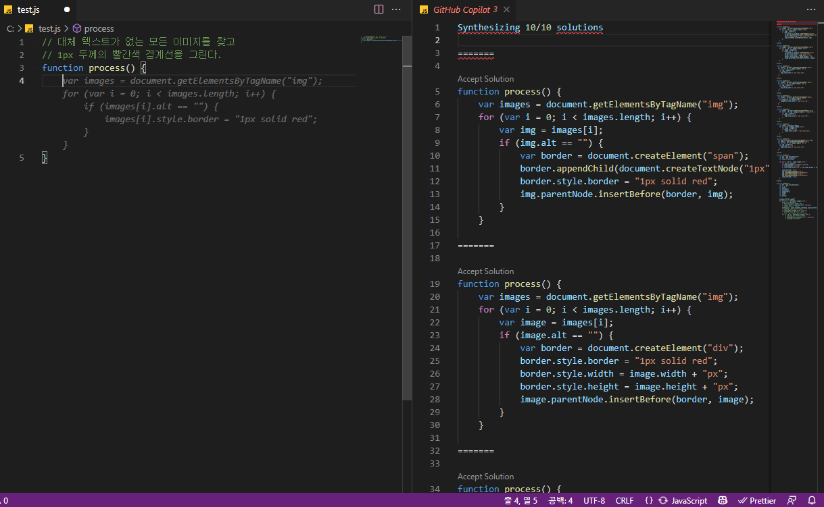Change language mode from JavaScript
824x507 pixels.
click(x=689, y=500)
